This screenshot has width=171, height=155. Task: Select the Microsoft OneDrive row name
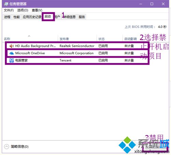pos(30,53)
